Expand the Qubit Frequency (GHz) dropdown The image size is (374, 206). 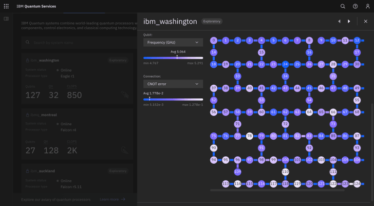[x=173, y=43]
